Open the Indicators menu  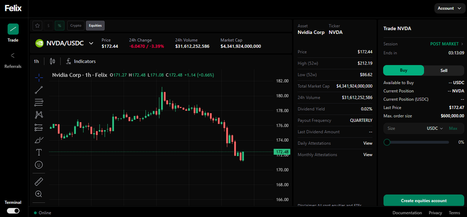point(81,61)
